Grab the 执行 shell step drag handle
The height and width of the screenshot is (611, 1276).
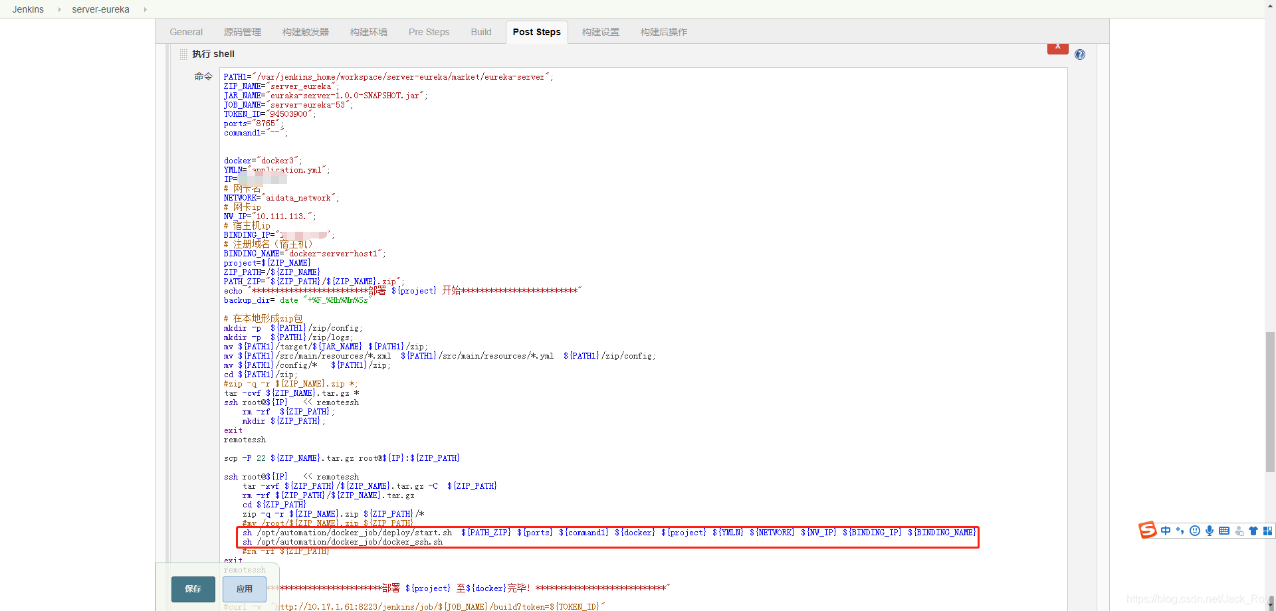[x=183, y=54]
